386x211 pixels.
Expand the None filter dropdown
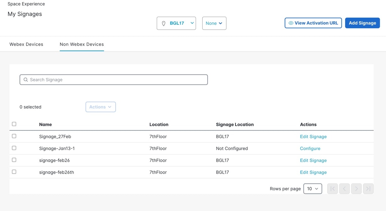(x=214, y=23)
